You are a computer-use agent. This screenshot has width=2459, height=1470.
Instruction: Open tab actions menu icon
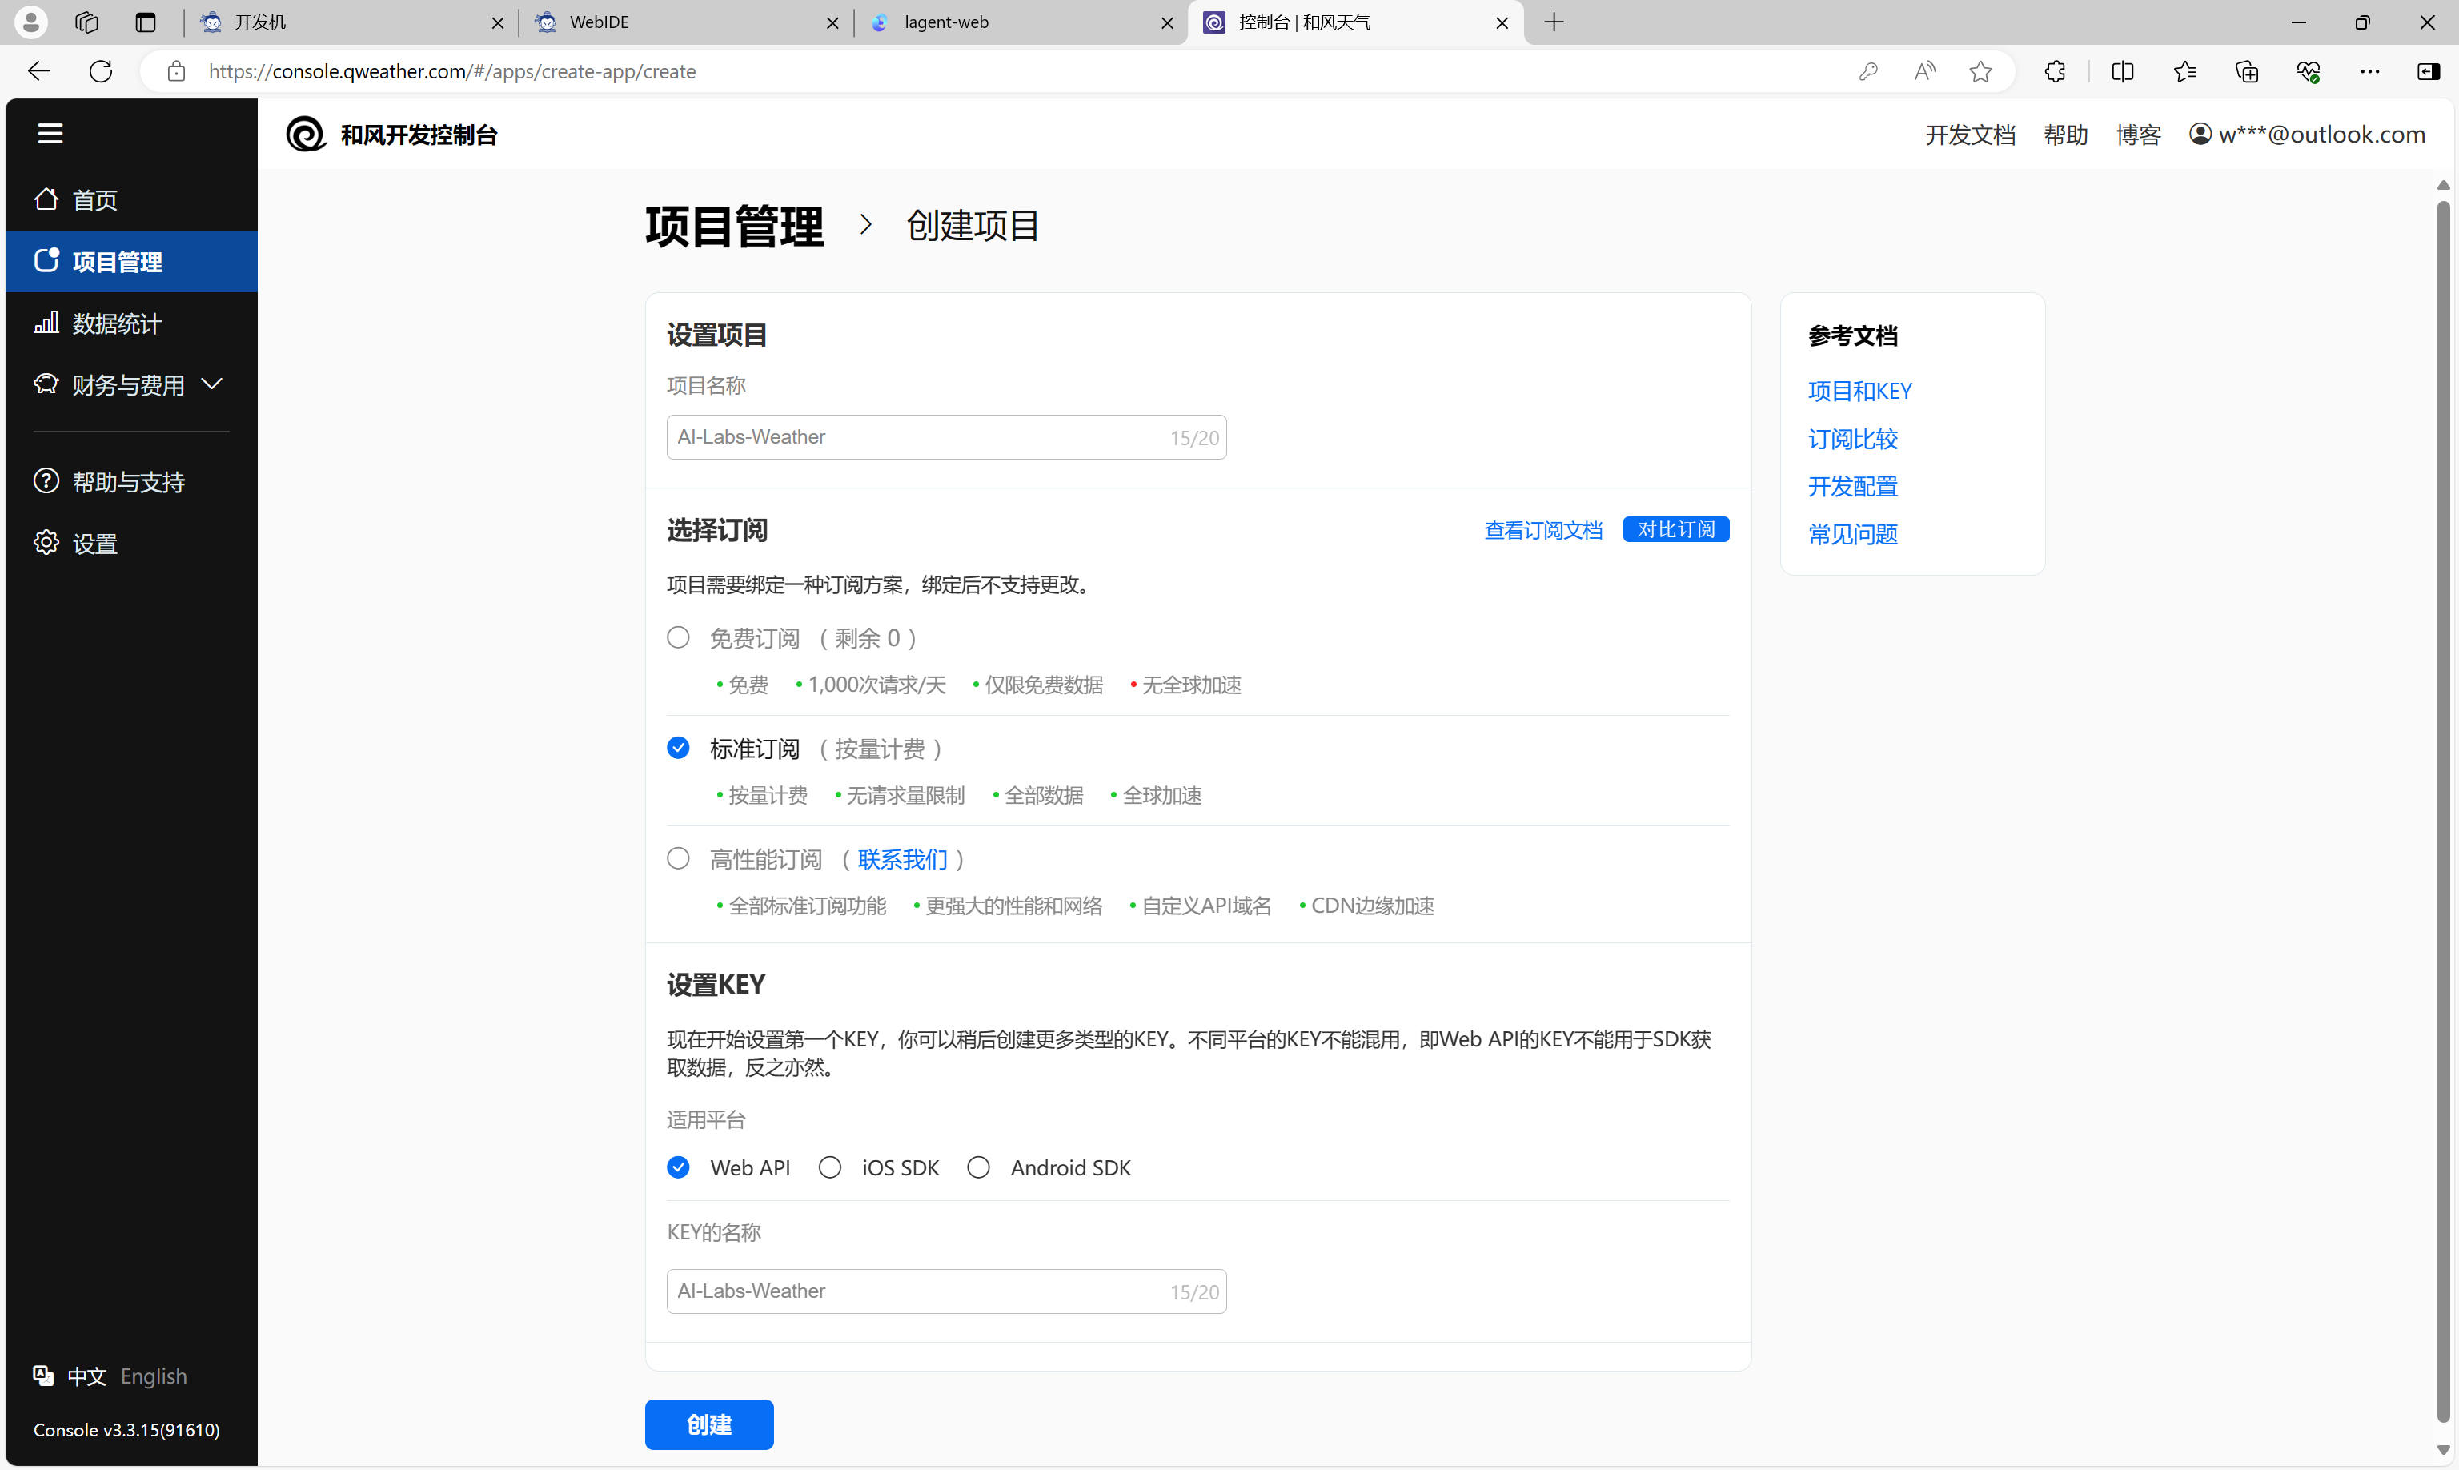point(146,22)
